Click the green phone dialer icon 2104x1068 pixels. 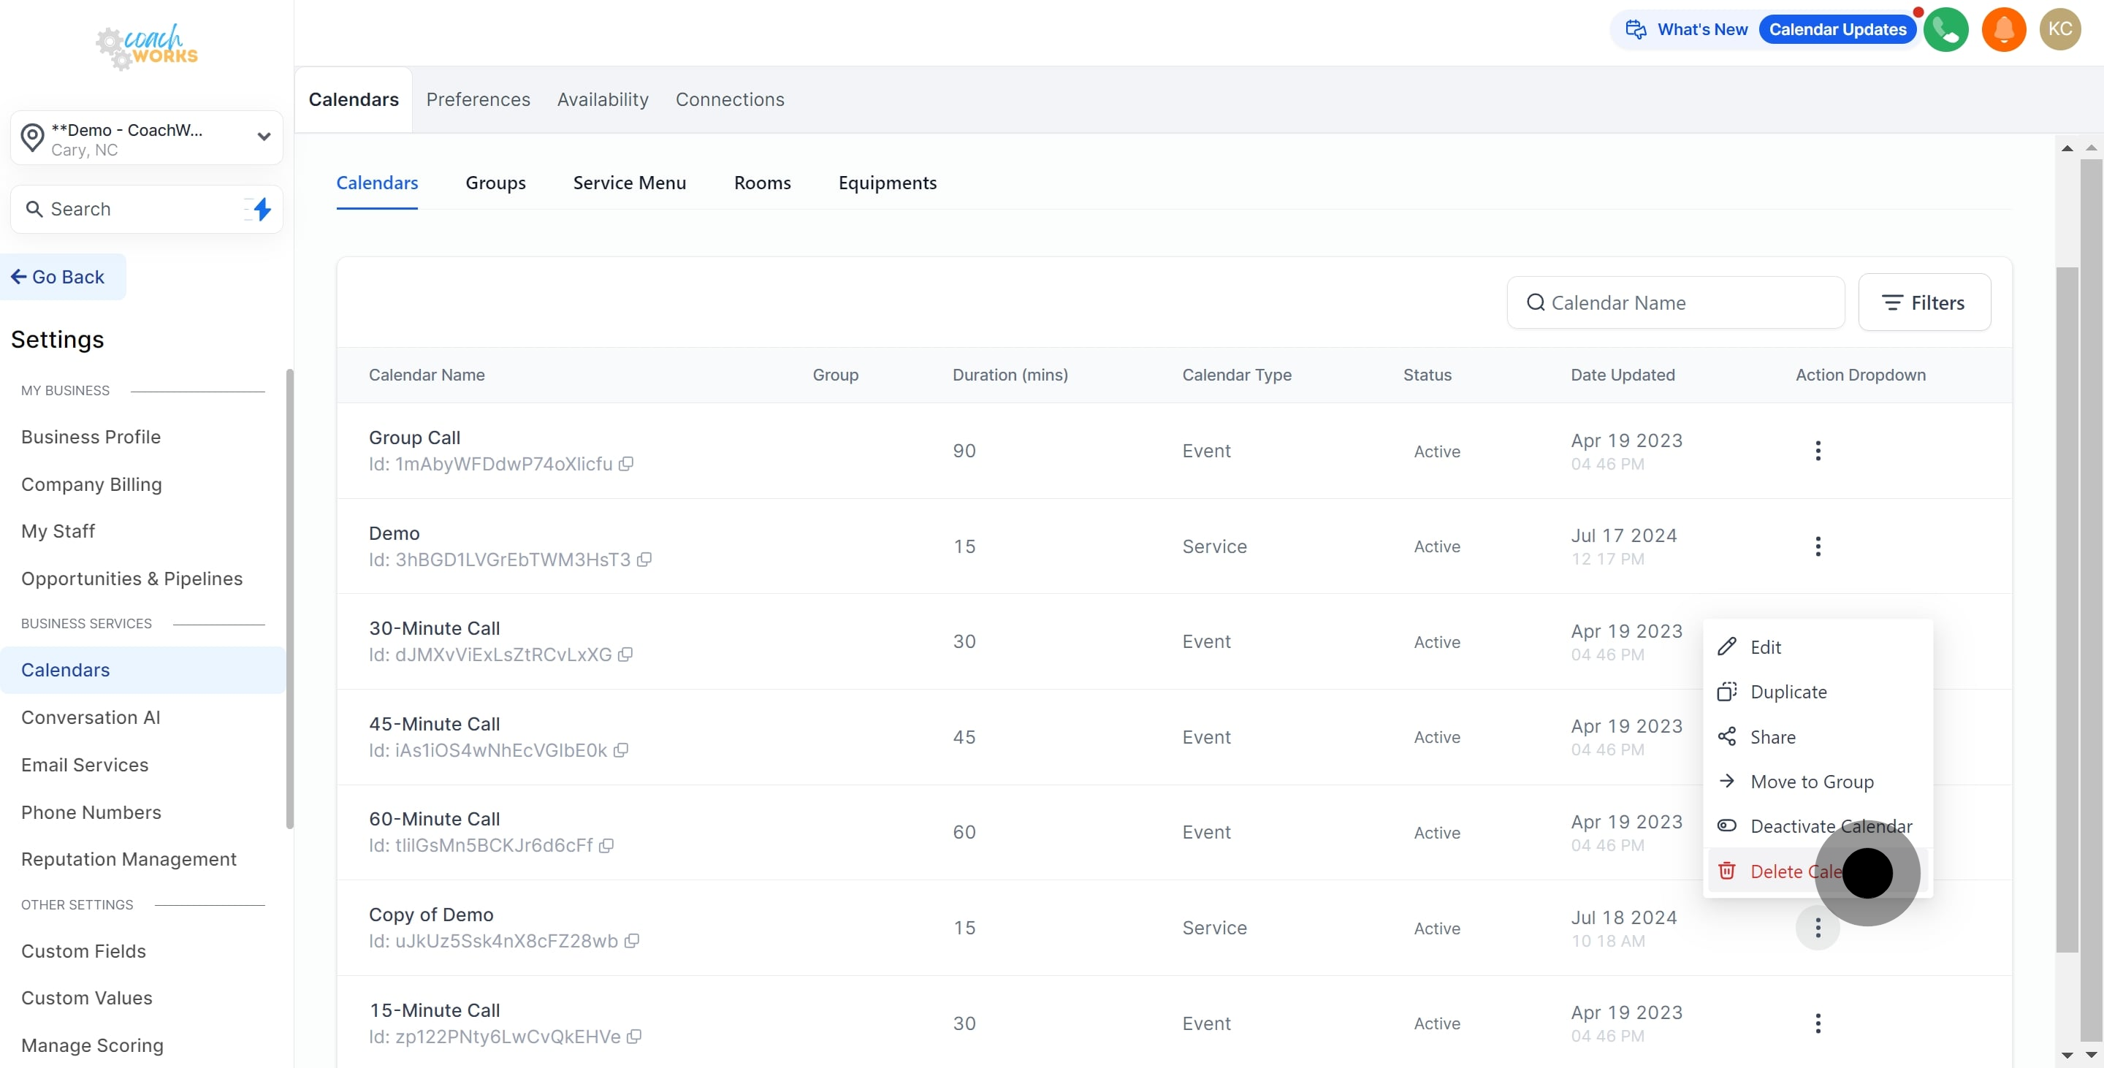pyautogui.click(x=1945, y=29)
